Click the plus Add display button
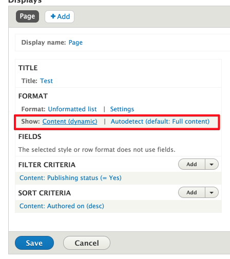This screenshot has height=259, width=230. [x=60, y=16]
